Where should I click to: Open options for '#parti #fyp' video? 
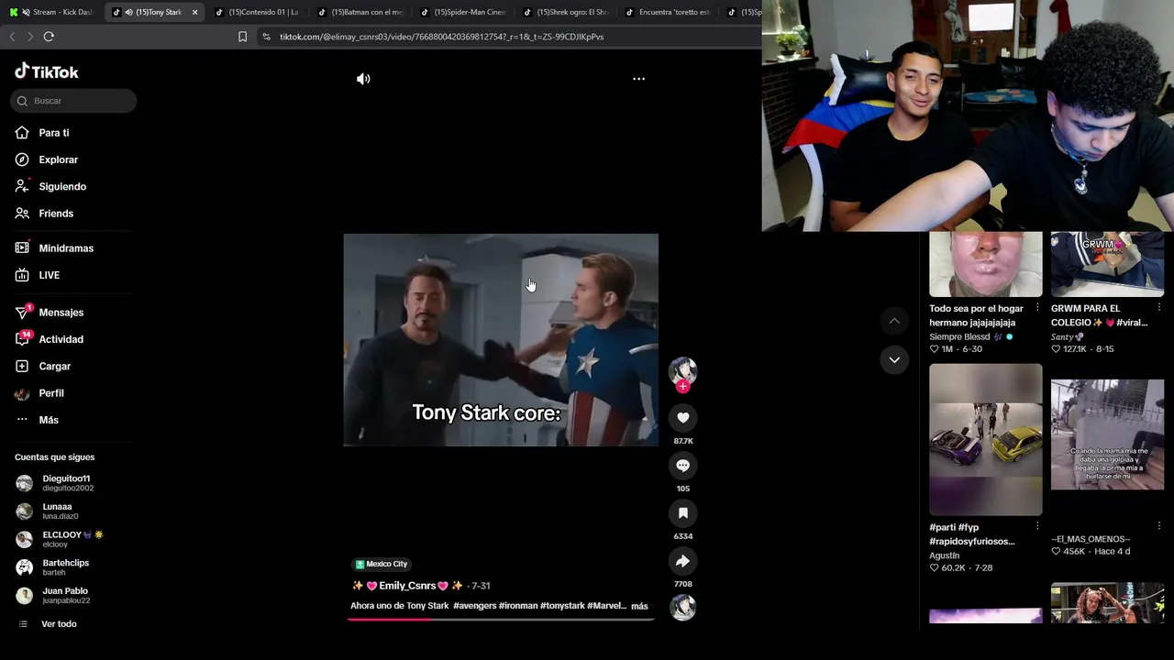1037,526
